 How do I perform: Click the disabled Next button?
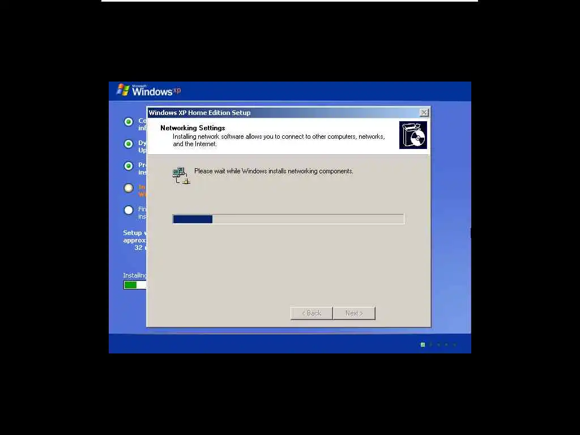click(x=354, y=313)
